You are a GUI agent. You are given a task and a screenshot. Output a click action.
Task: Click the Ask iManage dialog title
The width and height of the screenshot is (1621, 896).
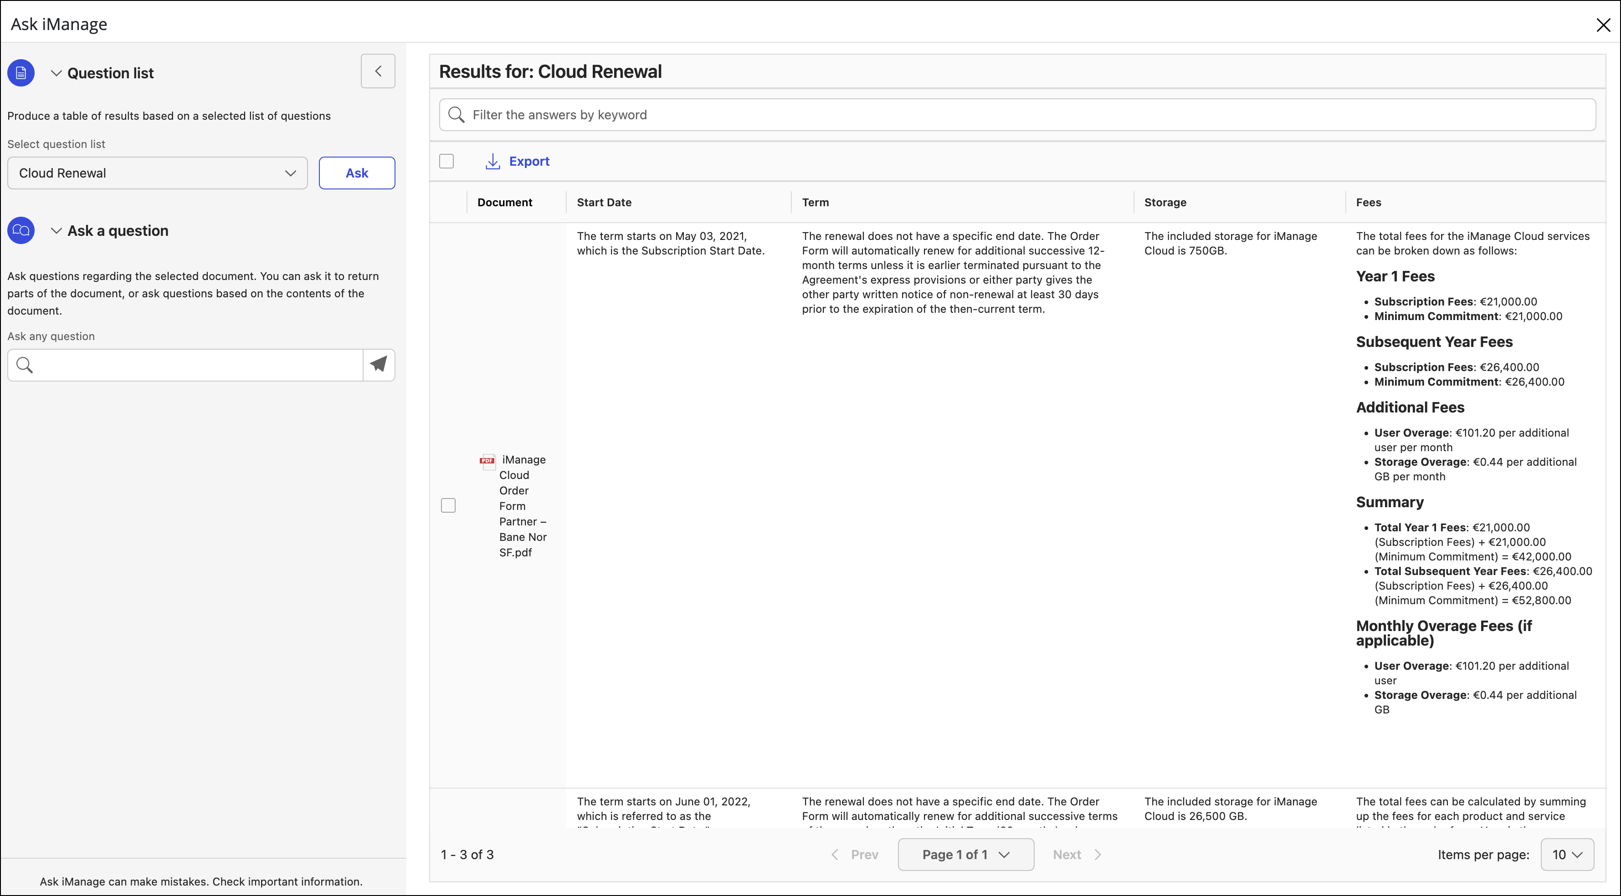(58, 24)
